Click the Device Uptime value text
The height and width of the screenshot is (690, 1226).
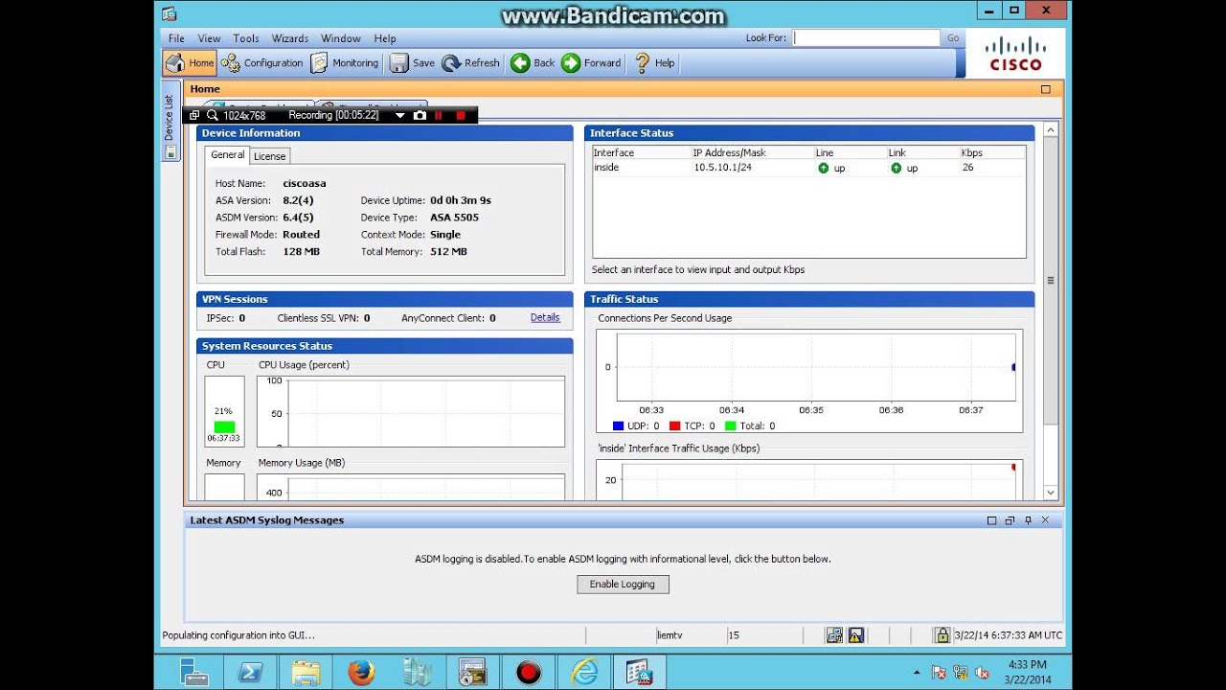tap(461, 200)
